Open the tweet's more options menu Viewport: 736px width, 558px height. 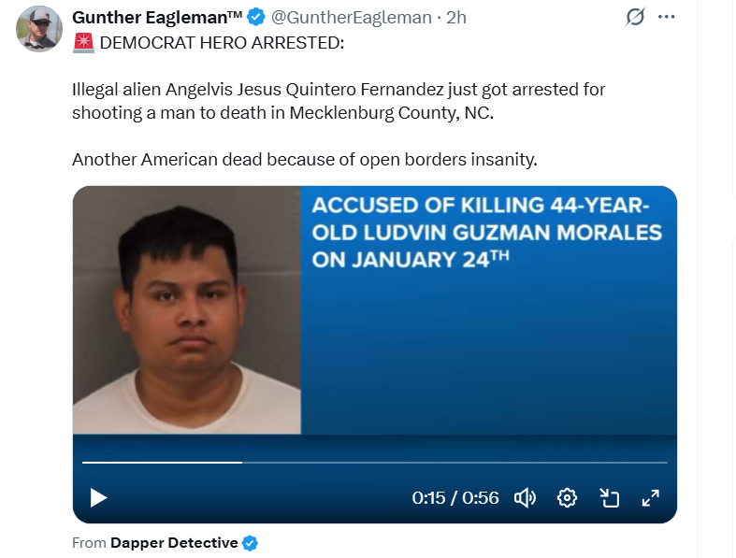click(666, 17)
